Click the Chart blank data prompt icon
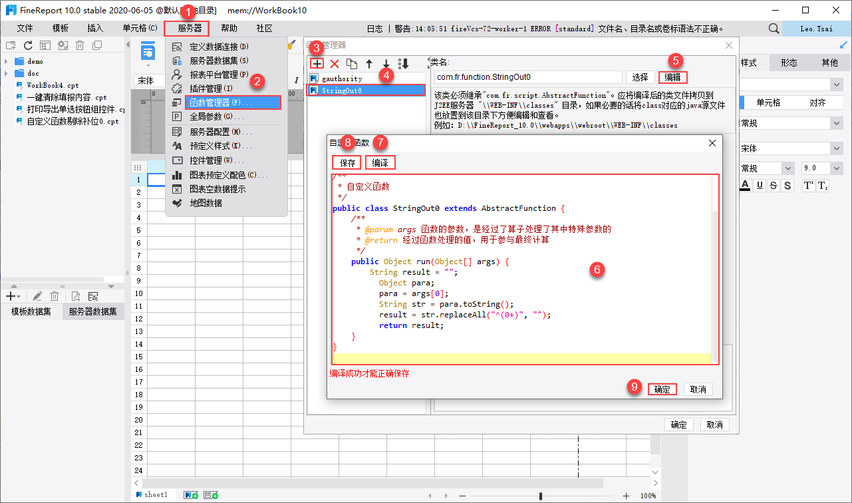The width and height of the screenshot is (852, 503). [x=177, y=189]
